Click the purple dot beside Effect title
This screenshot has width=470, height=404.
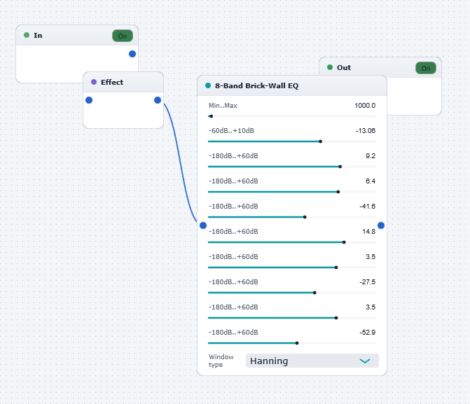tap(94, 82)
